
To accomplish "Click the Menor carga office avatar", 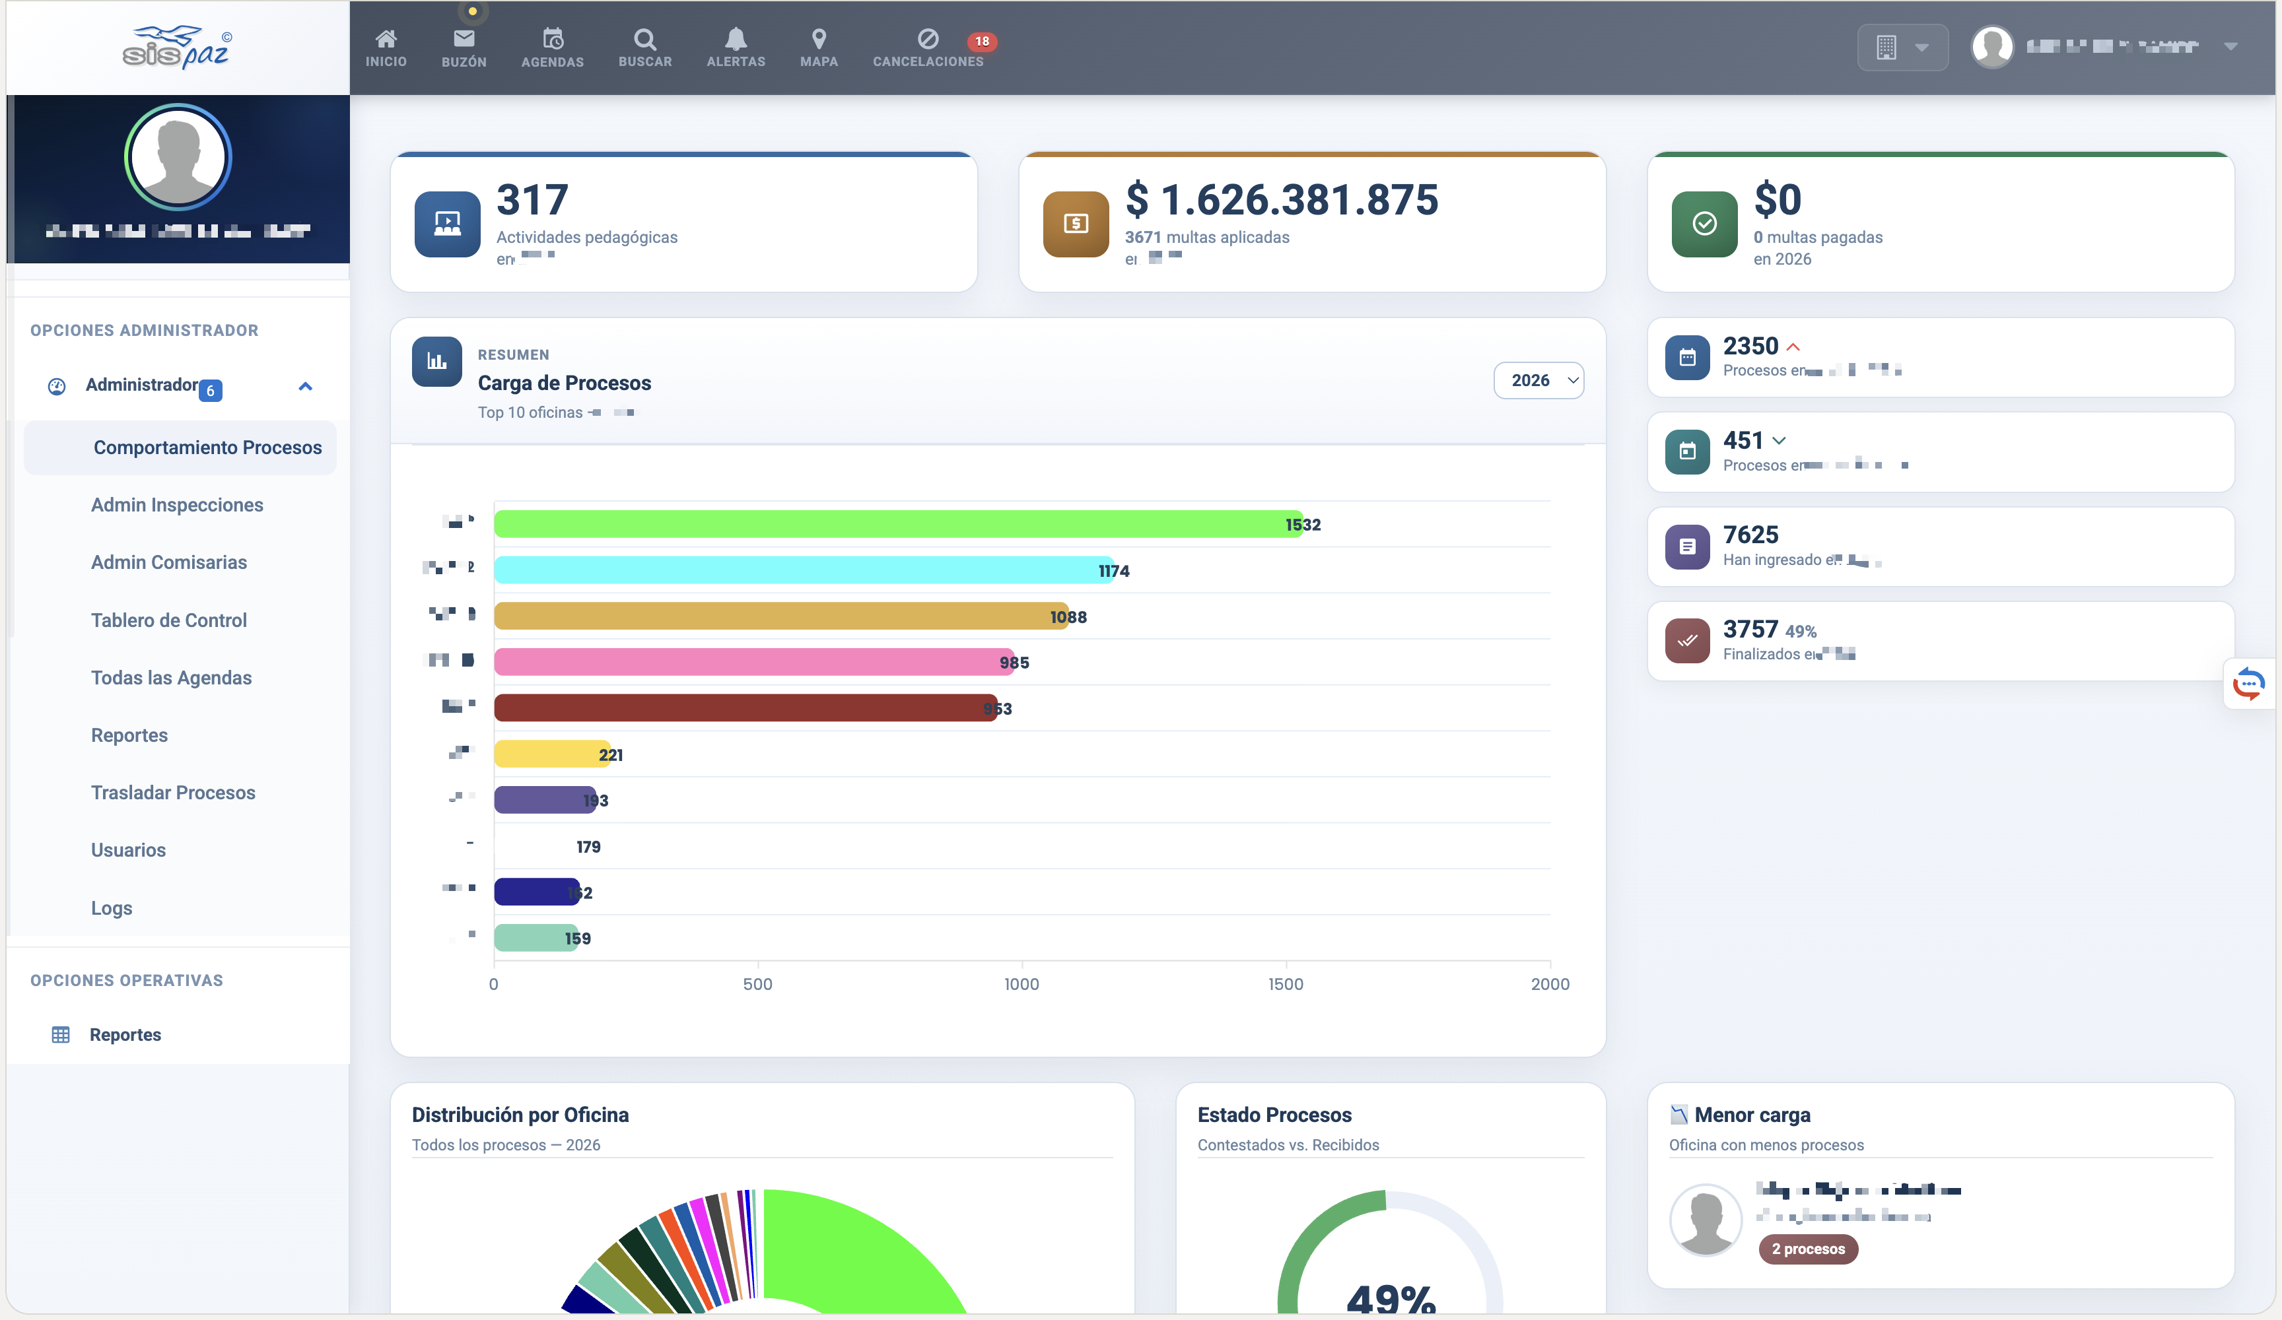I will tap(1706, 1220).
